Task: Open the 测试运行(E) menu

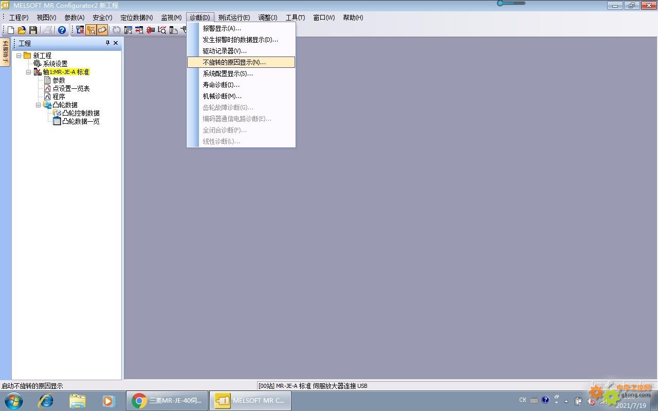Action: coord(234,17)
